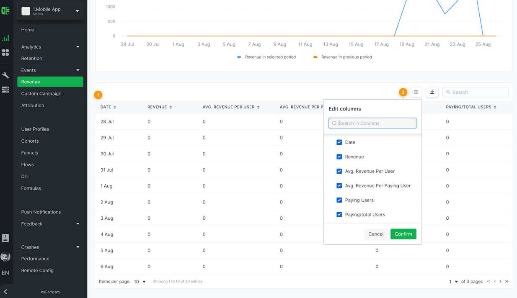Focus the Search in Columns field
517x298 pixels.
[372, 123]
